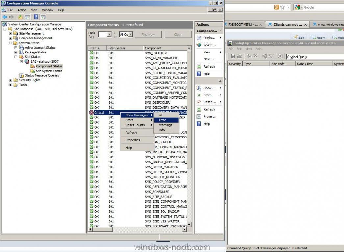344x252 pixels.
Task: Open the Action menu
Action: coord(22,10)
